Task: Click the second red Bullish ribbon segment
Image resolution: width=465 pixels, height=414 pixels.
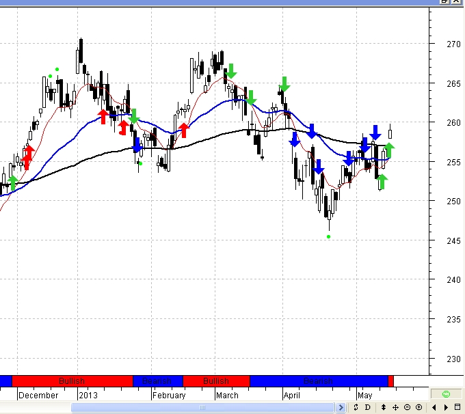Action: (216, 381)
